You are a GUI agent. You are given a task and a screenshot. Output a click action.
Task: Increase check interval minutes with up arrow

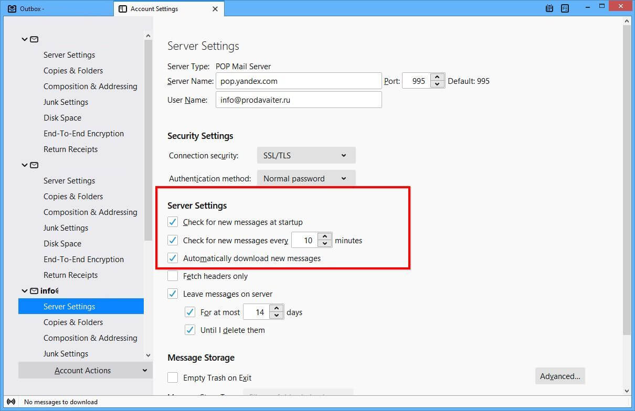coord(325,236)
